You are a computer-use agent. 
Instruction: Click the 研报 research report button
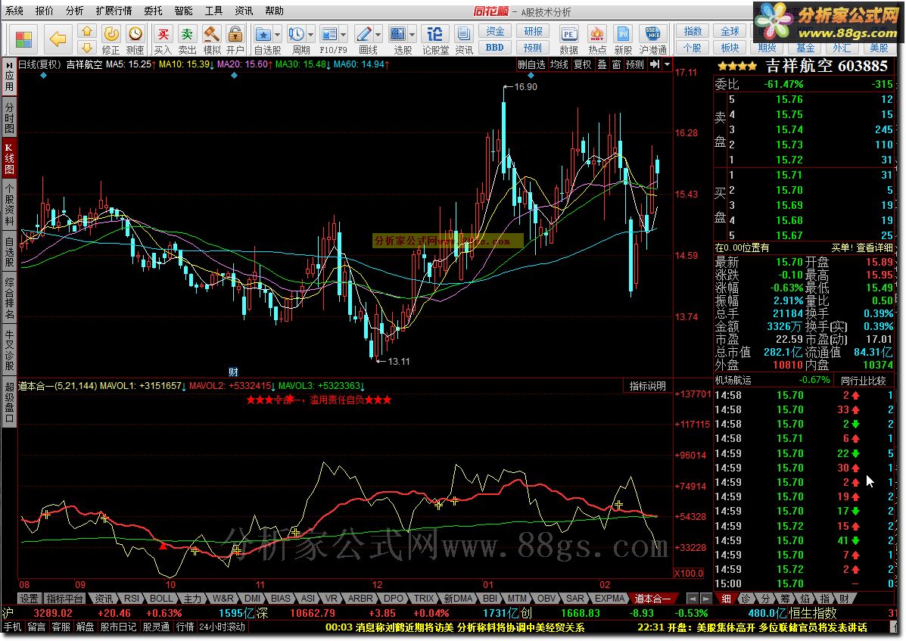point(534,32)
